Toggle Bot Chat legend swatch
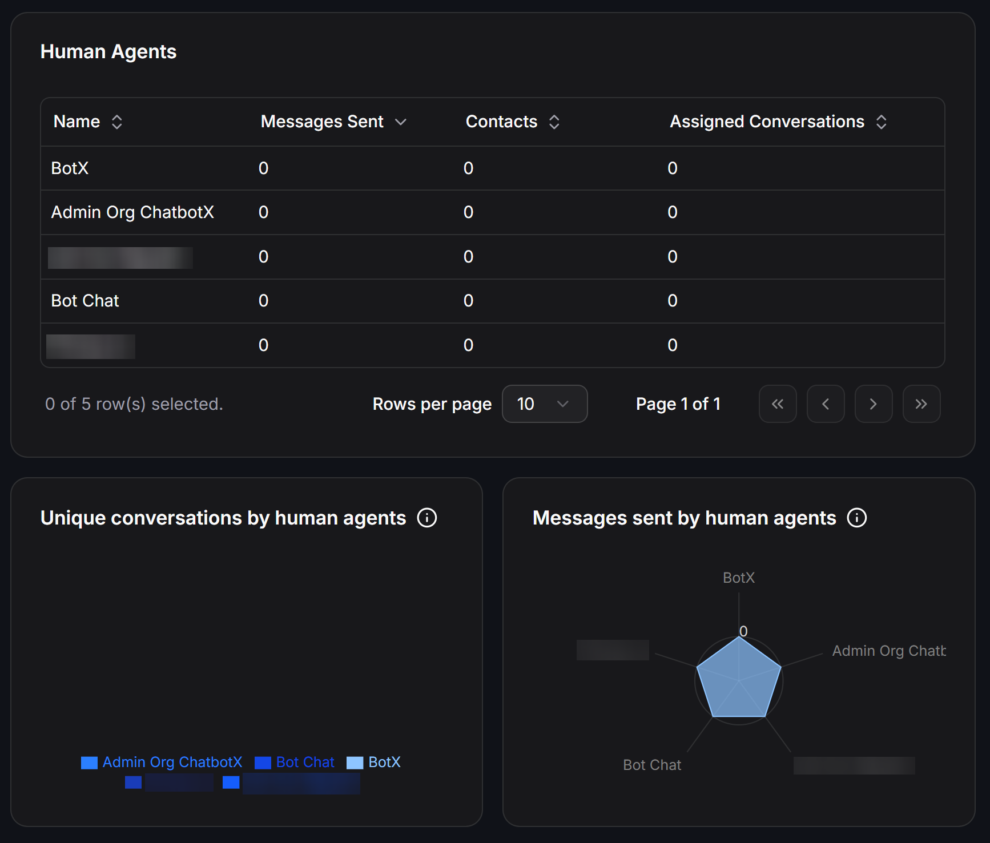Image resolution: width=990 pixels, height=843 pixels. tap(263, 763)
